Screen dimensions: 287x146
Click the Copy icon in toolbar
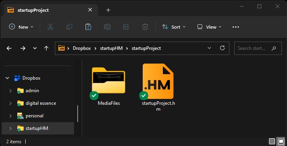(x=69, y=27)
